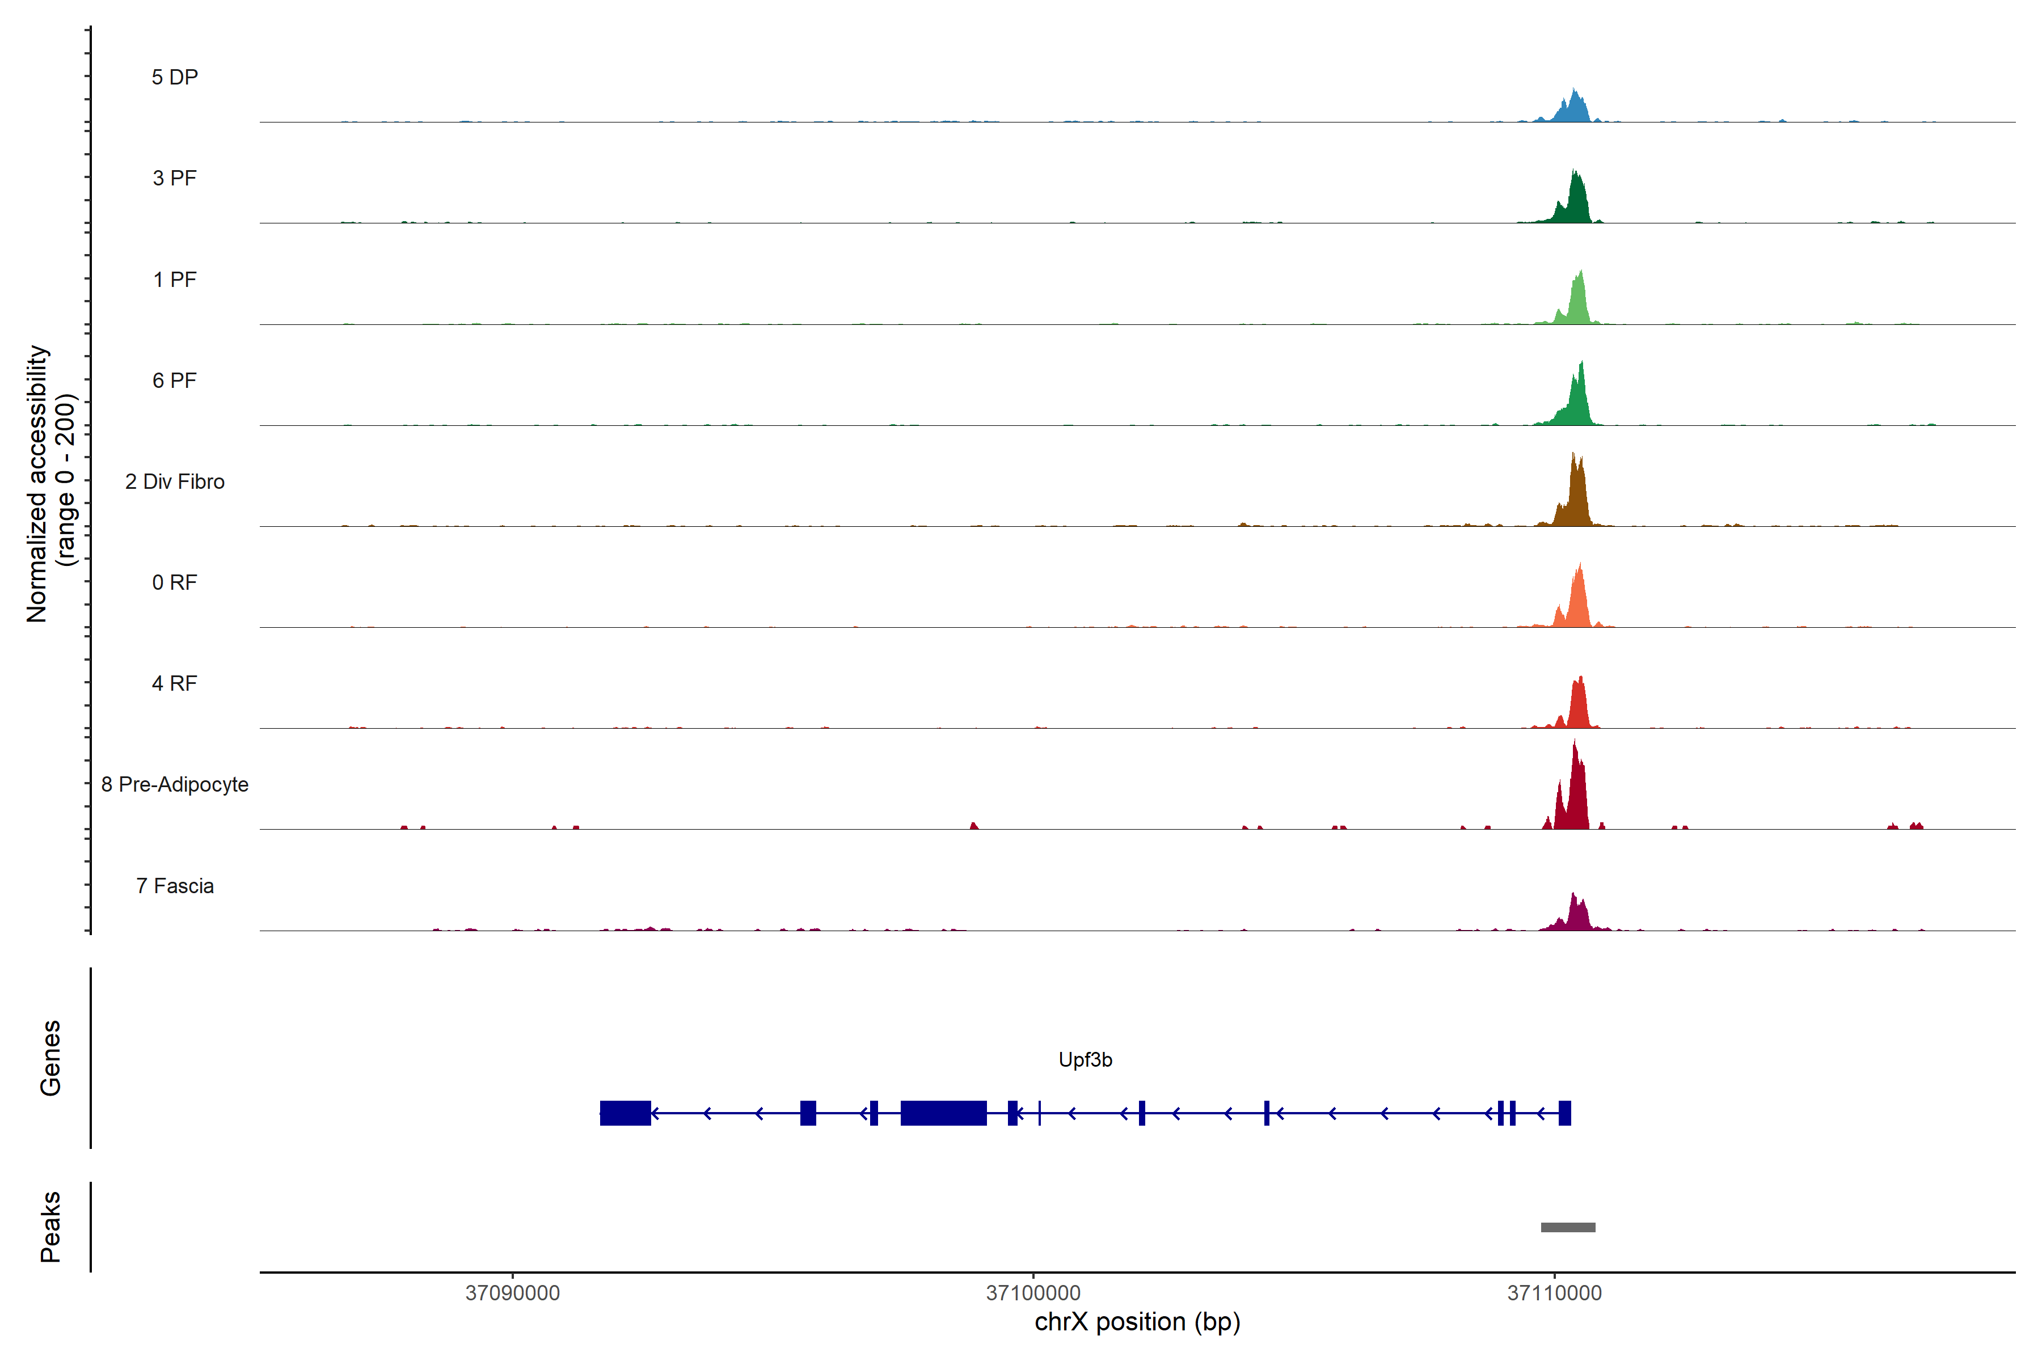The image size is (2042, 1361).
Task: Click the 7 Fascia track label
Action: click(x=175, y=885)
